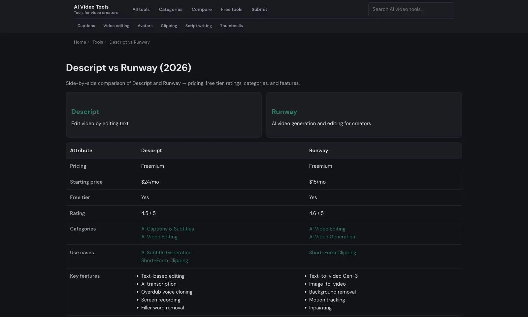Open the Video editing sub-navigation link
Image resolution: width=528 pixels, height=317 pixels.
point(116,26)
